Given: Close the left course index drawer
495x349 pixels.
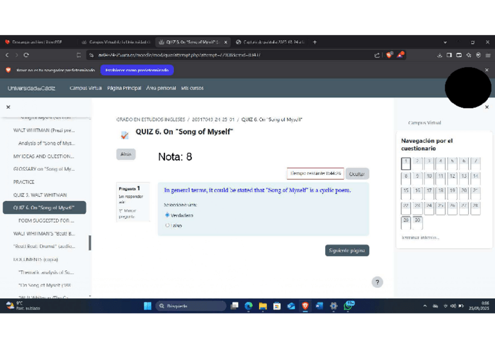Looking at the screenshot, I should click(8, 107).
